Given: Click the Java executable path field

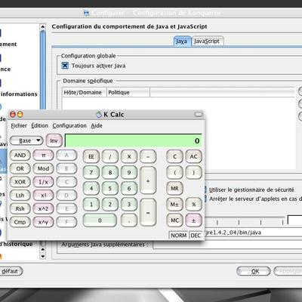Looking at the screenshot, I should pos(253,233).
